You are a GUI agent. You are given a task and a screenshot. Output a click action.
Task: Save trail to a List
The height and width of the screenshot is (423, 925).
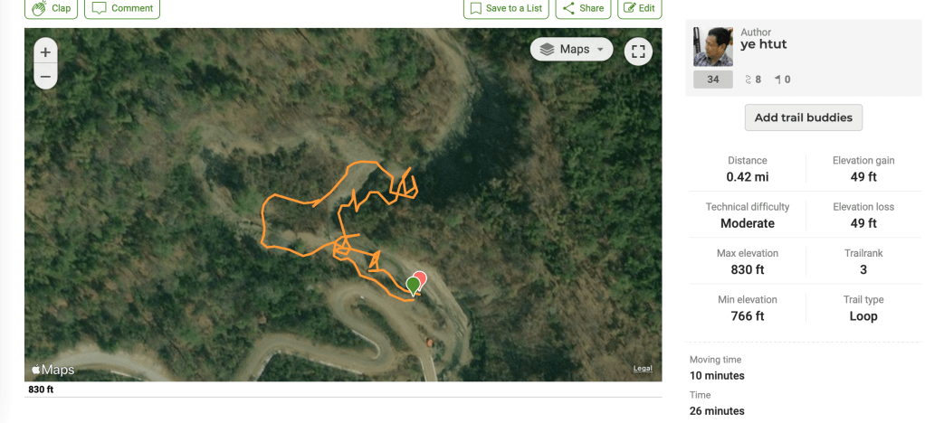point(505,8)
